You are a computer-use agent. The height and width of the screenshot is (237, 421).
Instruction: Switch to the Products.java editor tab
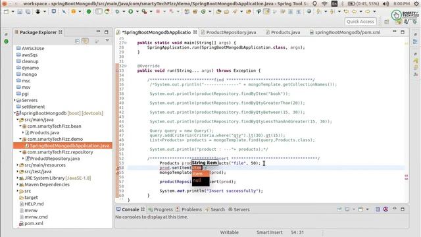(x=283, y=32)
